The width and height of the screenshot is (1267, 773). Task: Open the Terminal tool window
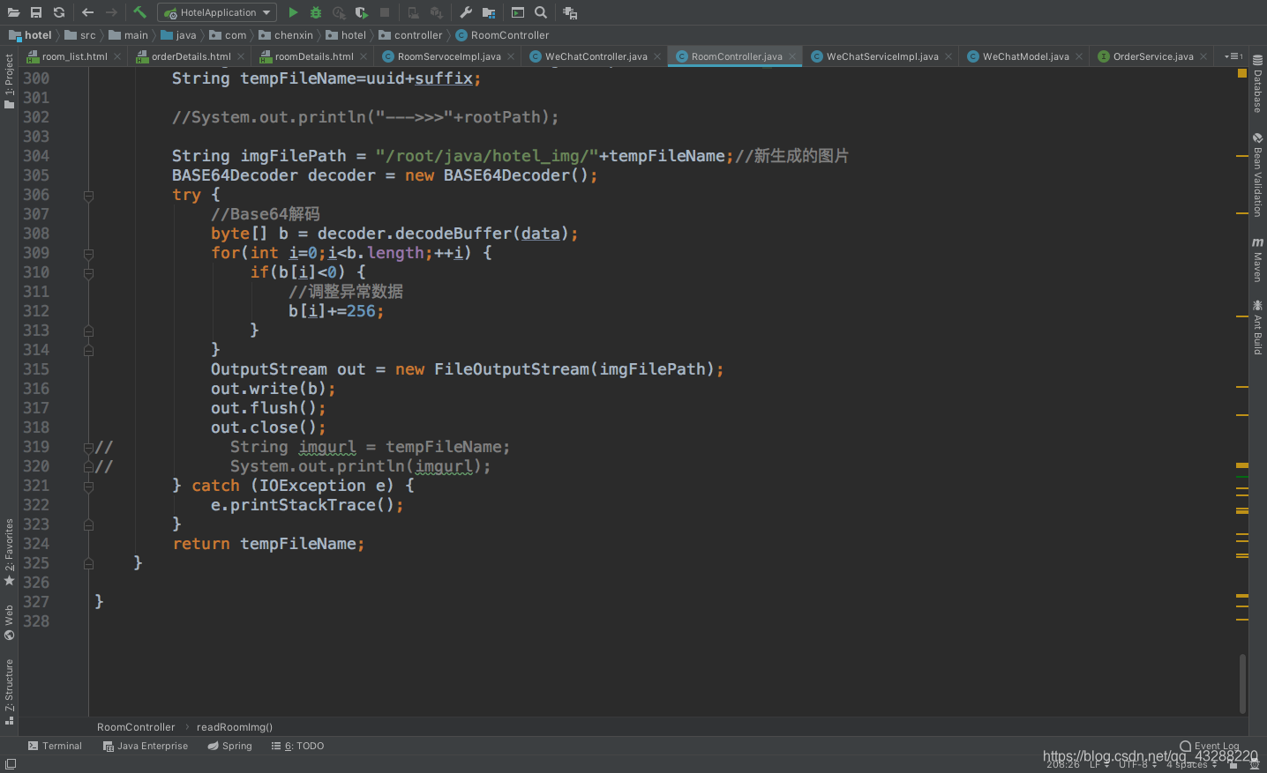coord(55,746)
